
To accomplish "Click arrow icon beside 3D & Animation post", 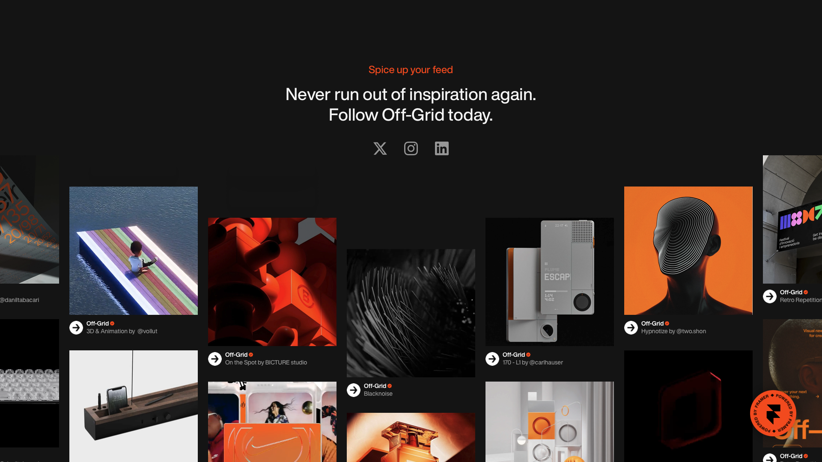I will (76, 328).
